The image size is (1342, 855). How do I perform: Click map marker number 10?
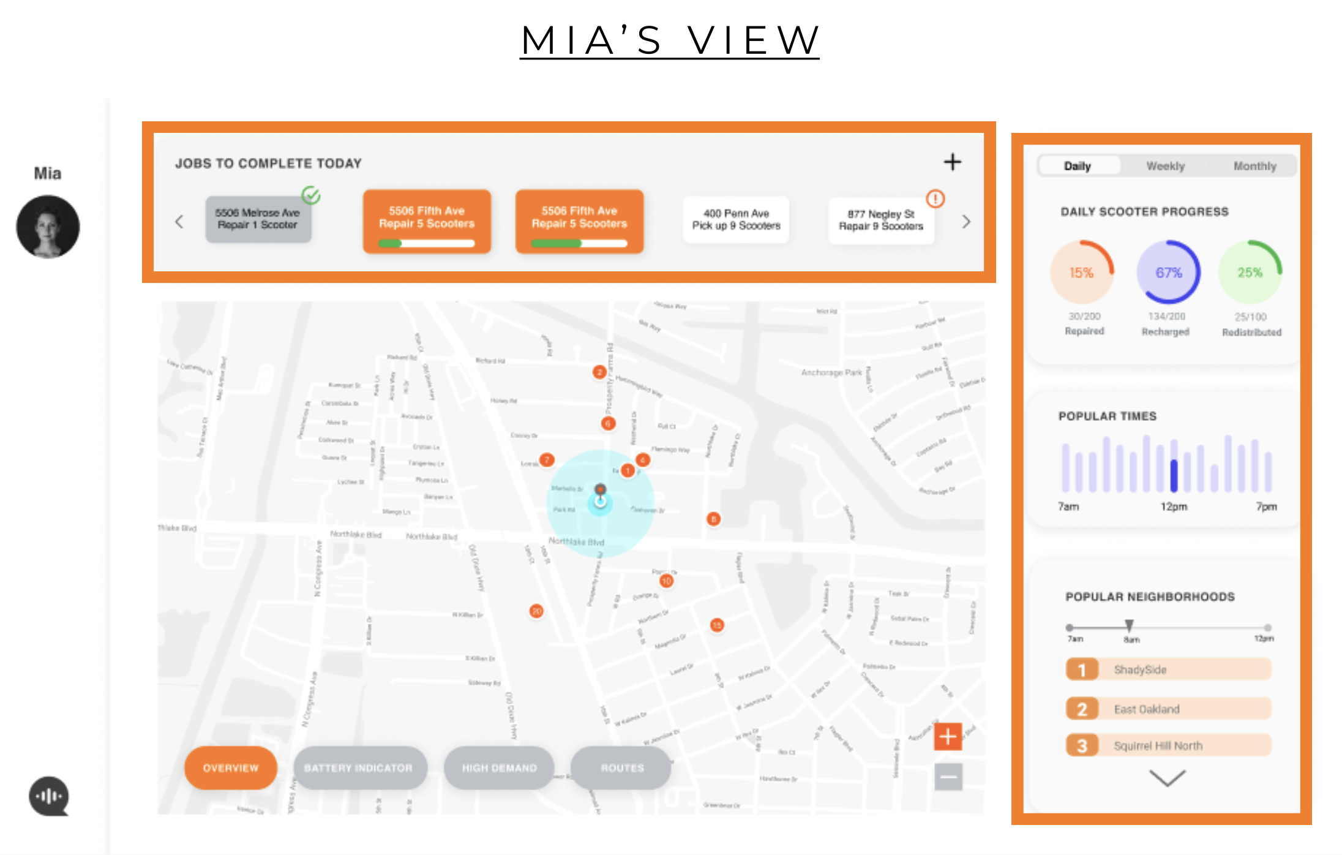(666, 581)
